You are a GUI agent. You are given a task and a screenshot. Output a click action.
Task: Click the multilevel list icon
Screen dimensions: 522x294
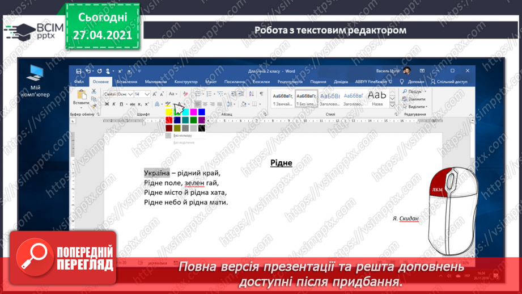[220, 94]
